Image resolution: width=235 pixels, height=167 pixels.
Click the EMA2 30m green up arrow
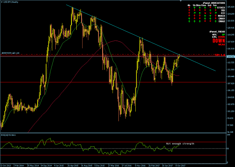coord(200,21)
